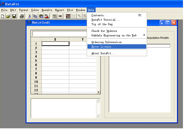Expand Oakdale Engineering on the Web submenu
Screen dimensions: 184x129
point(117,35)
